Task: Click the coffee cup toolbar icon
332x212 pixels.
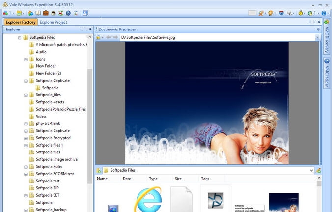Action: 53,13
